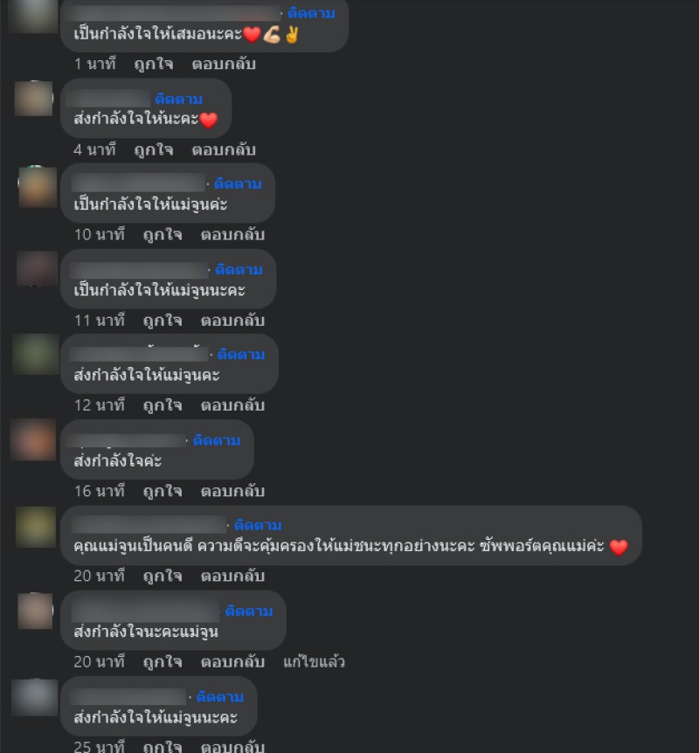Open the blurred author name of the 11 นาที comment
The width and height of the screenshot is (699, 753).
[x=139, y=270]
